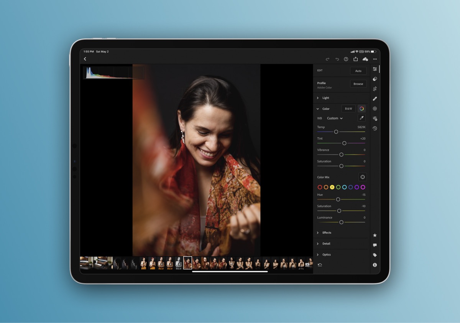Screen dimensions: 460x323
Task: Open the comments speech bubble icon
Action: click(375, 245)
